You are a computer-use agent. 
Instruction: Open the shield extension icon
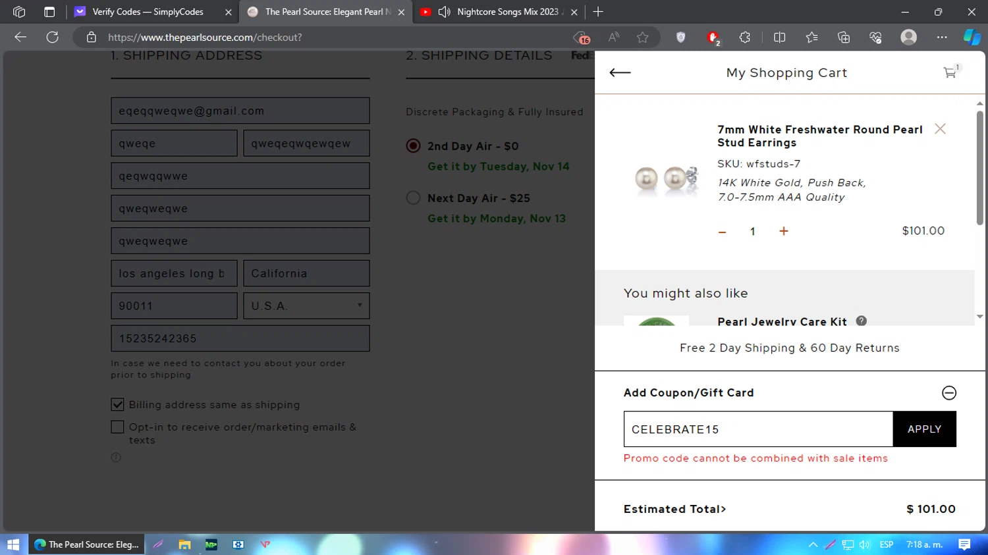click(681, 38)
